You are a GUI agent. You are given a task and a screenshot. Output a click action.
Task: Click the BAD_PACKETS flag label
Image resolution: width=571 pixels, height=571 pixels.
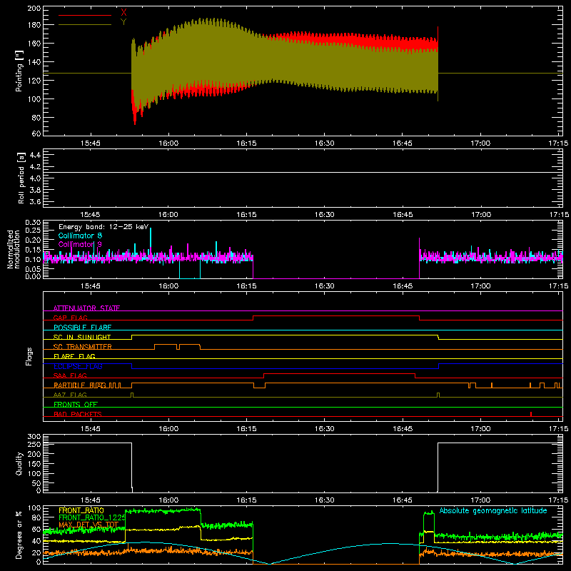tap(78, 414)
